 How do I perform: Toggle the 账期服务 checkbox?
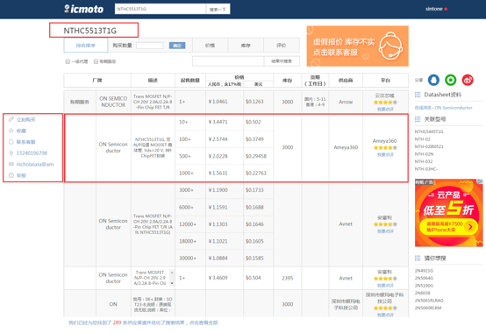(x=96, y=61)
